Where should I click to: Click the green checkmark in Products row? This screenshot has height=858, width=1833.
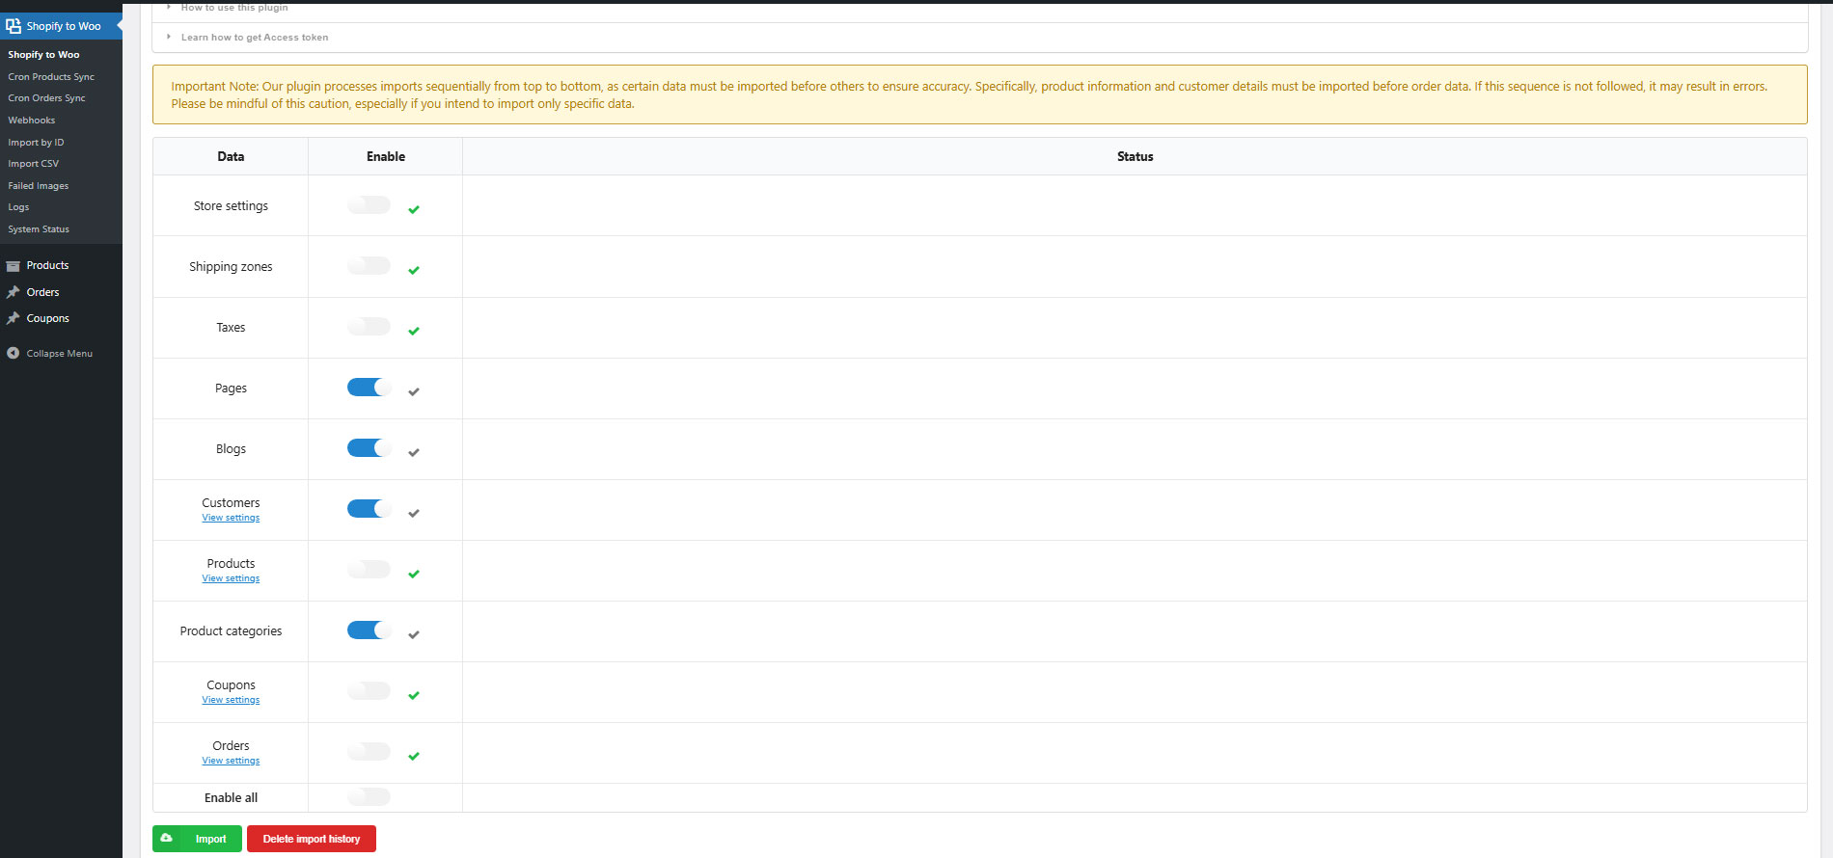coord(414,574)
